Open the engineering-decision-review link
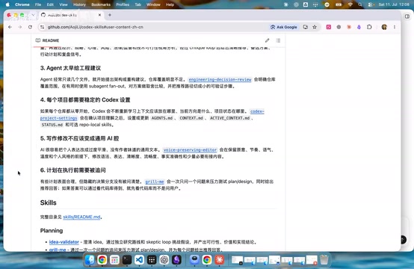 tap(220, 79)
